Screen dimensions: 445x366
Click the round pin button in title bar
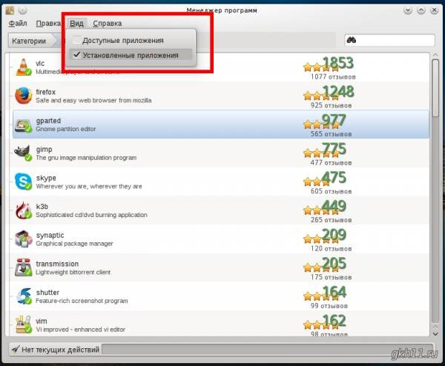pyautogui.click(x=22, y=10)
